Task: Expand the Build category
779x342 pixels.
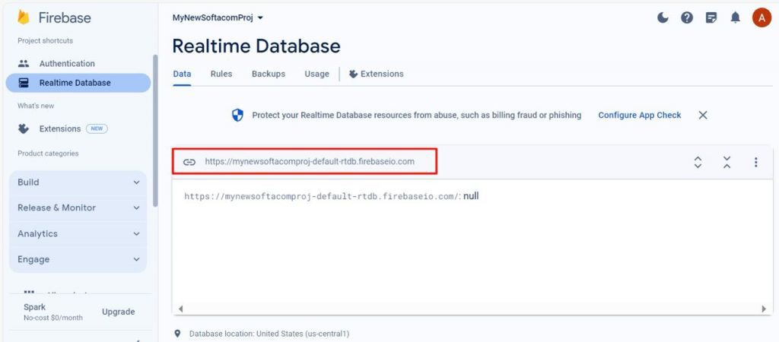Action: (x=78, y=182)
